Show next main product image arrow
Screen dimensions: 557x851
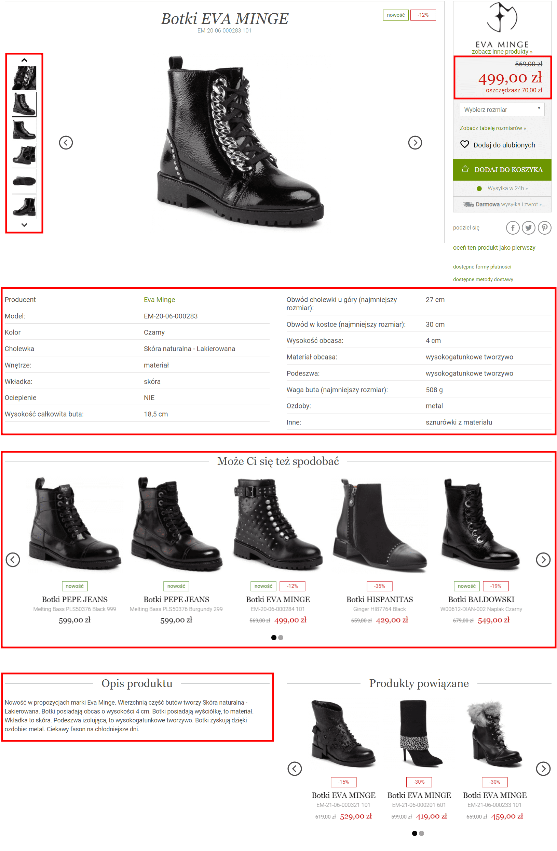point(415,143)
